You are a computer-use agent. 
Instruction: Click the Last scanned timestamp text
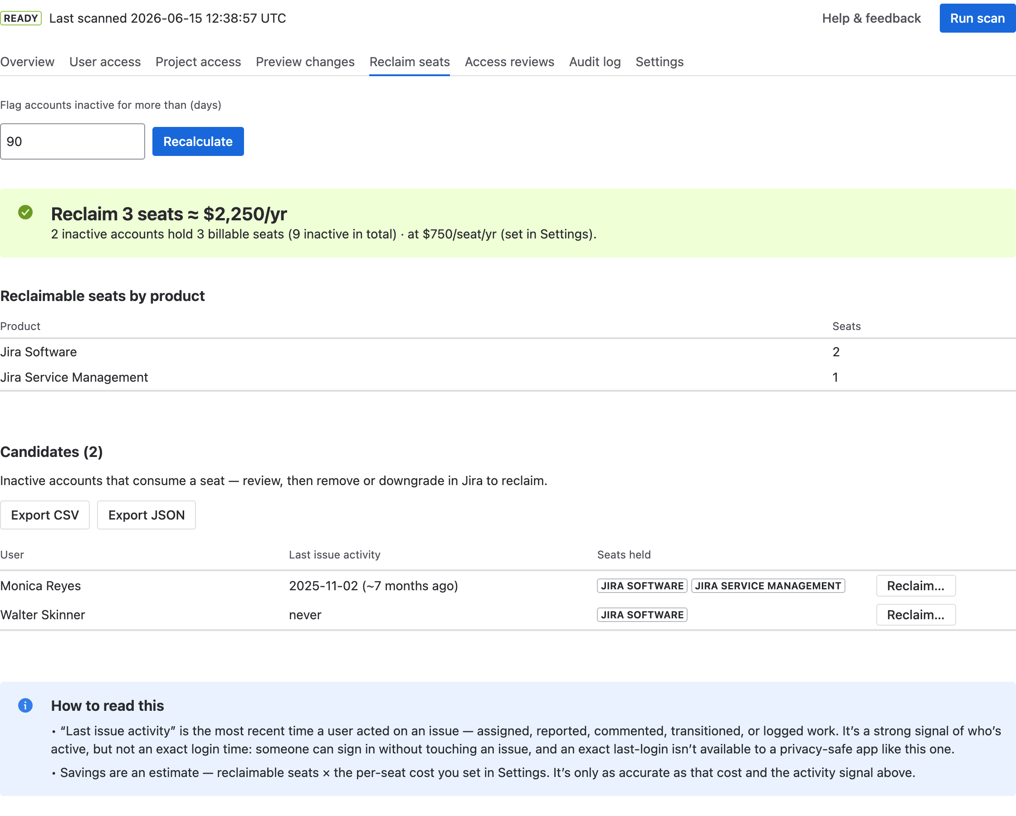click(x=167, y=19)
